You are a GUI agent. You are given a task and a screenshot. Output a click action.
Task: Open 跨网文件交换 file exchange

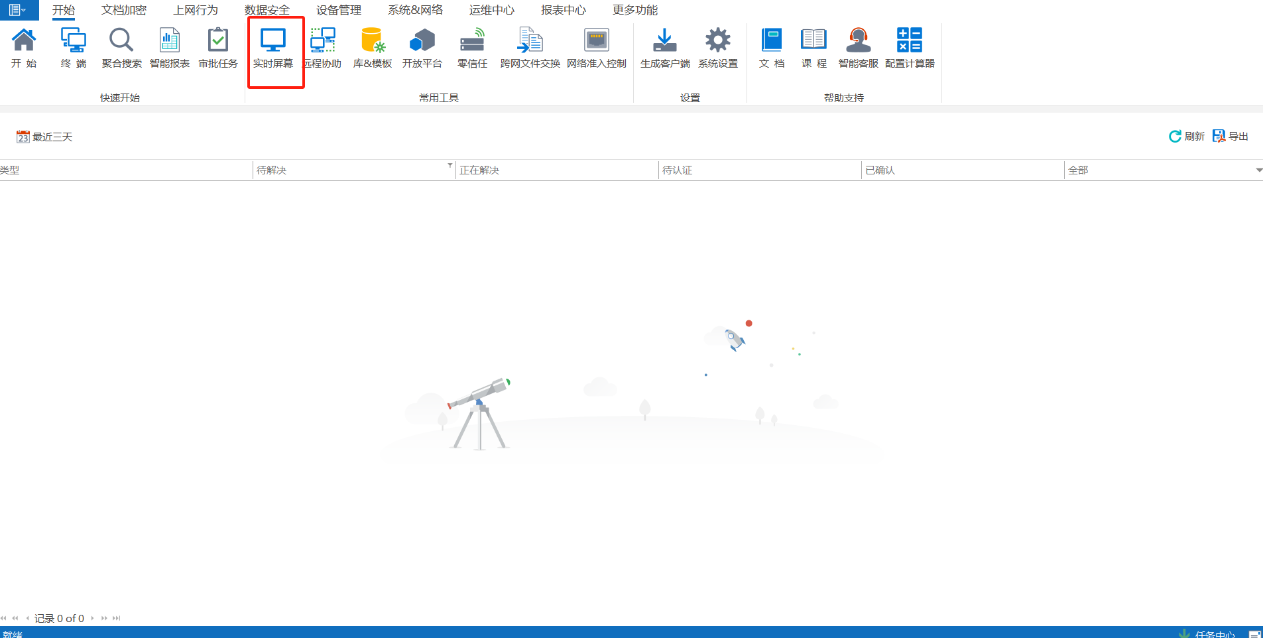[530, 48]
